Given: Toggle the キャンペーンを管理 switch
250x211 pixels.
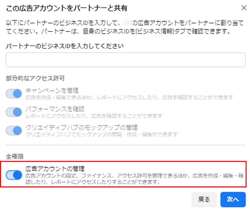Looking at the screenshot, I should coord(14,94).
